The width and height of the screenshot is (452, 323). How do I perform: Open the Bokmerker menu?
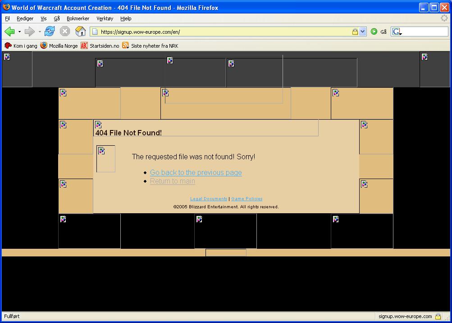point(78,18)
